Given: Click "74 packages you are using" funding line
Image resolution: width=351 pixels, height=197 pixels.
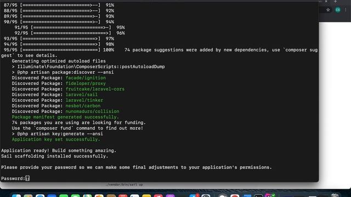Looking at the screenshot, I should (78, 123).
